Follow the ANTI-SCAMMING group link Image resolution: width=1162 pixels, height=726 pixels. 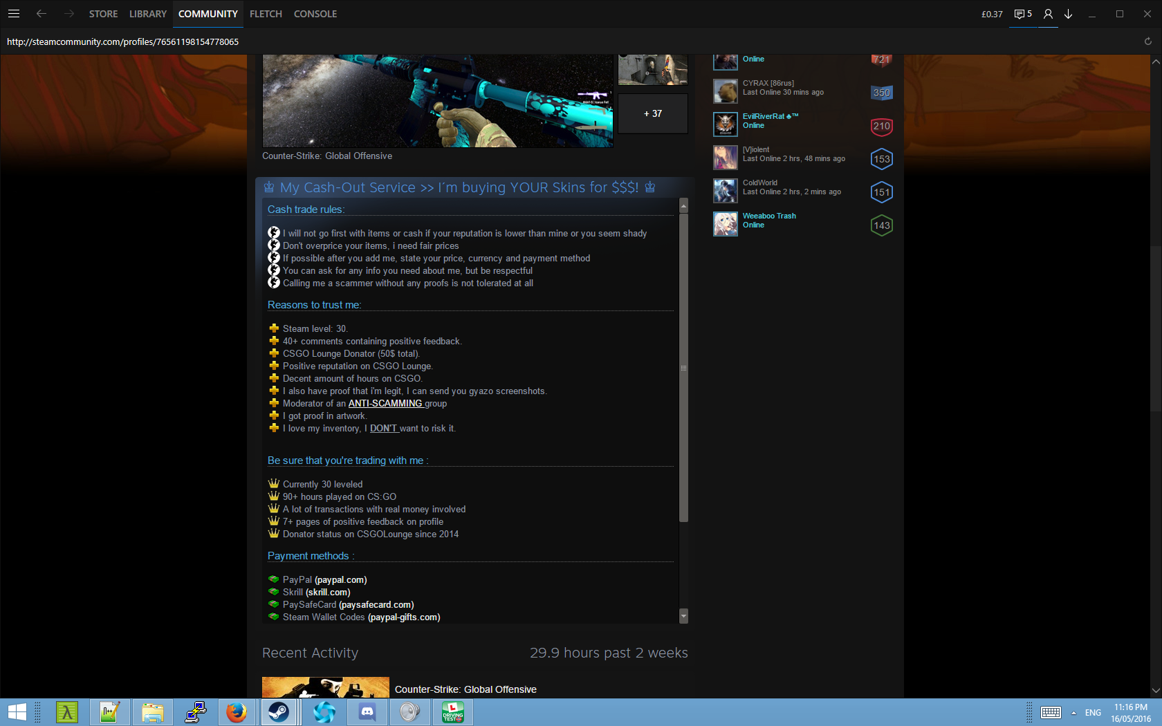pos(385,404)
